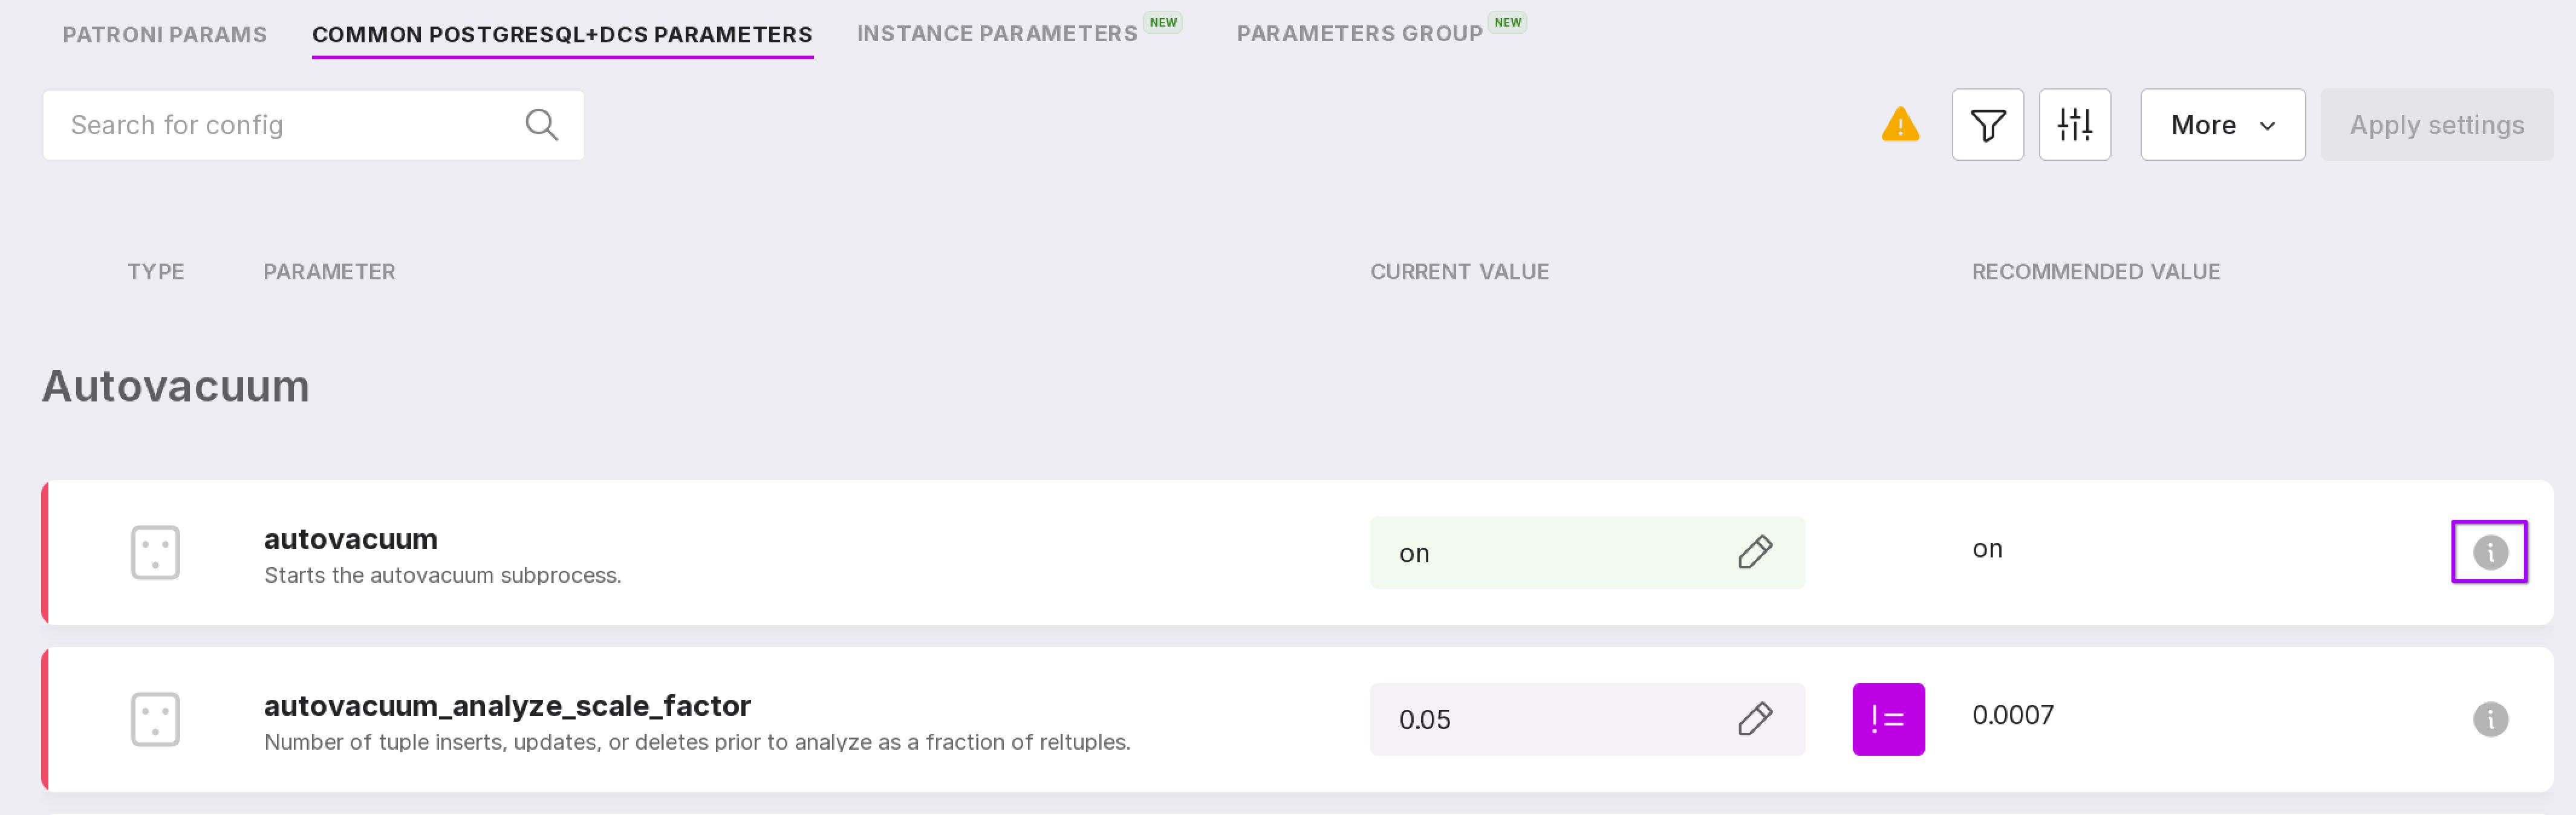Click the yellow warning triangle icon
2576x815 pixels.
tap(1899, 125)
